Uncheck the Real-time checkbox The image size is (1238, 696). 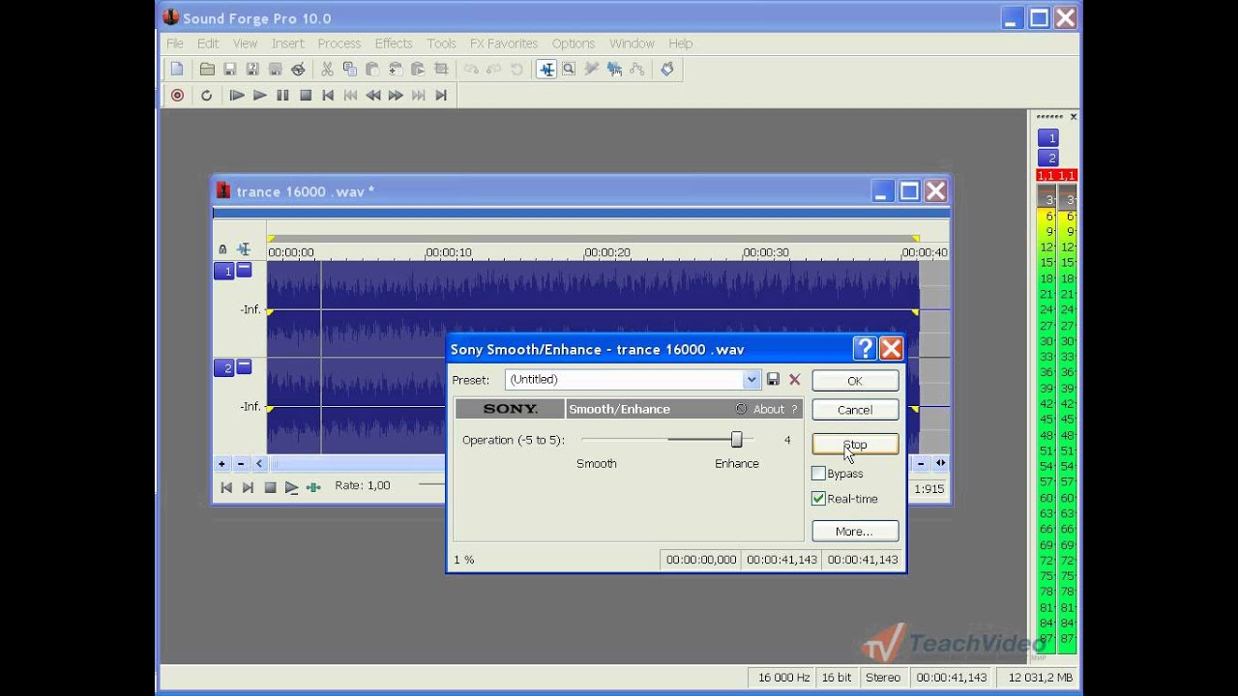click(x=818, y=499)
